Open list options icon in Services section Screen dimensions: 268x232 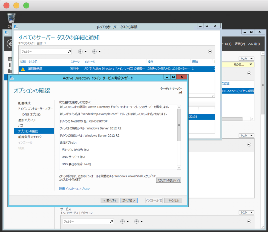click(x=122, y=222)
